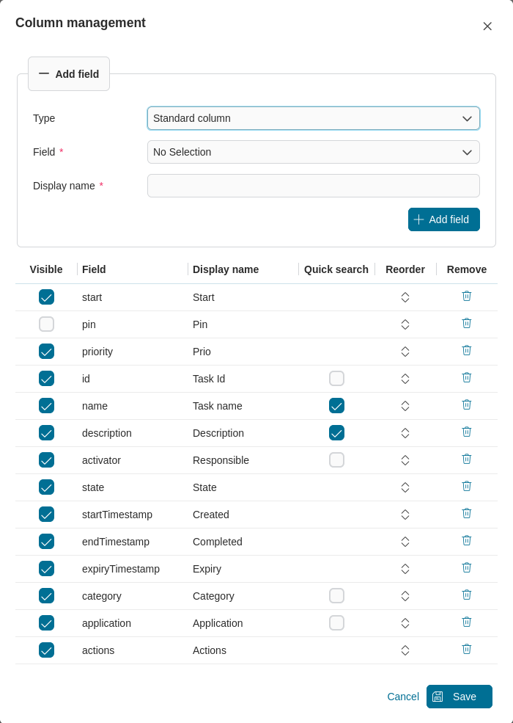The height and width of the screenshot is (723, 513).
Task: Click the reorder icon on the state row
Action: pos(405,486)
